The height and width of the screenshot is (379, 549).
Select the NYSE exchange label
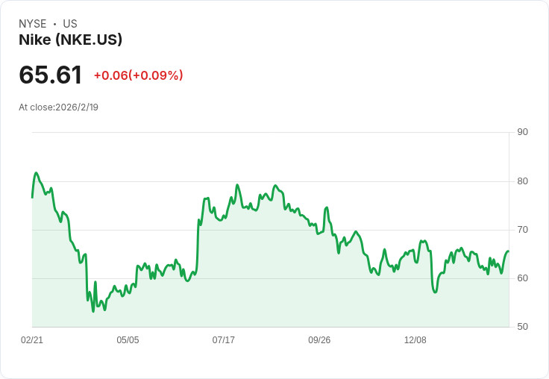(33, 24)
